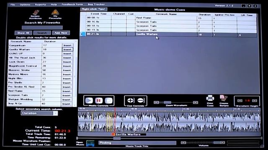Add a cue with the plus cue control

(131, 100)
